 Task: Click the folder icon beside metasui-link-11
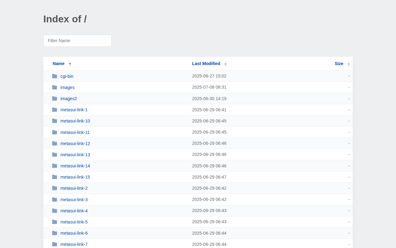(x=54, y=132)
